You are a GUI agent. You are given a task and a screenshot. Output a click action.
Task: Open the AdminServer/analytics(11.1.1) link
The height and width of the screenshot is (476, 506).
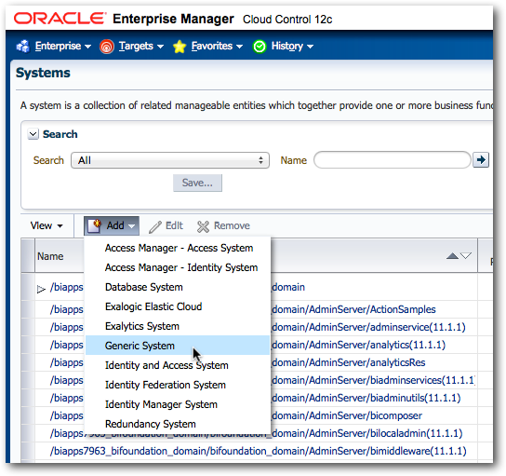click(358, 345)
